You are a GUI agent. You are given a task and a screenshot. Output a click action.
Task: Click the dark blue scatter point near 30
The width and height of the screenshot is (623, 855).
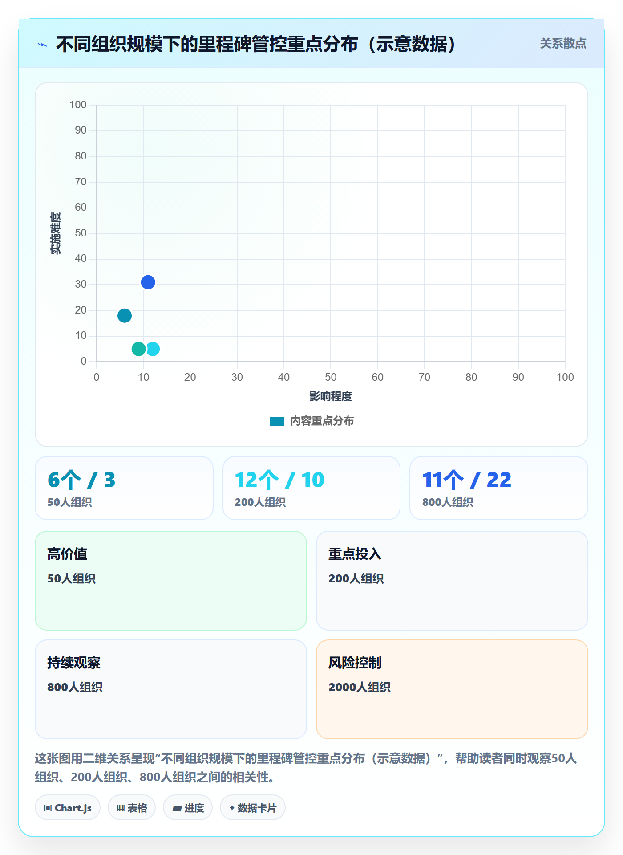148,282
